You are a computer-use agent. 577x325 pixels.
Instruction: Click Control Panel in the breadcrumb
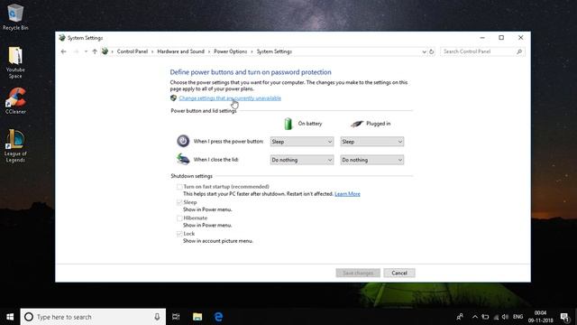(133, 51)
